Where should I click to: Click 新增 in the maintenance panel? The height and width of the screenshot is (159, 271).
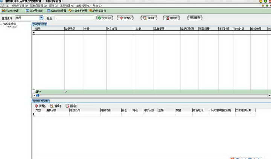40,106
